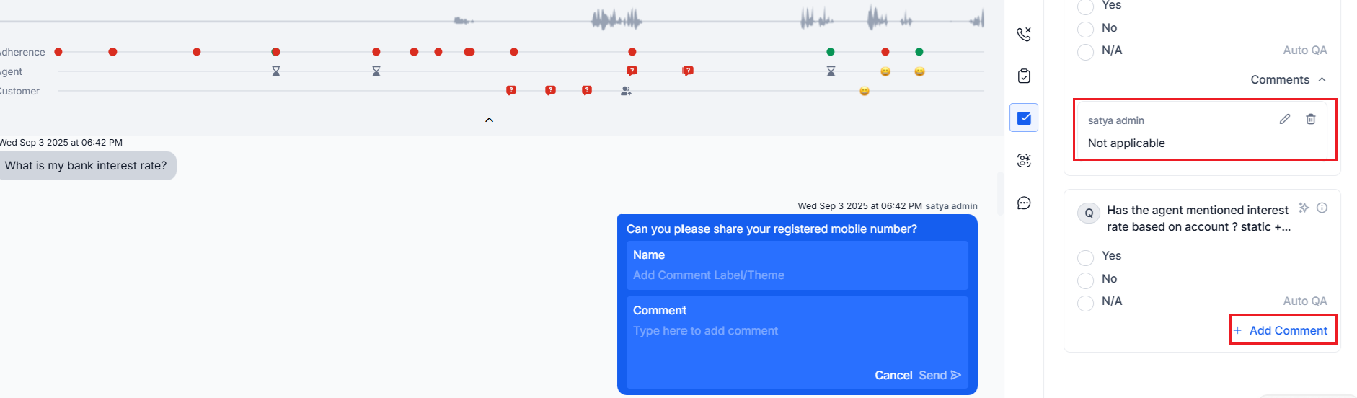Collapse the timeline panel with chevron

point(489,120)
